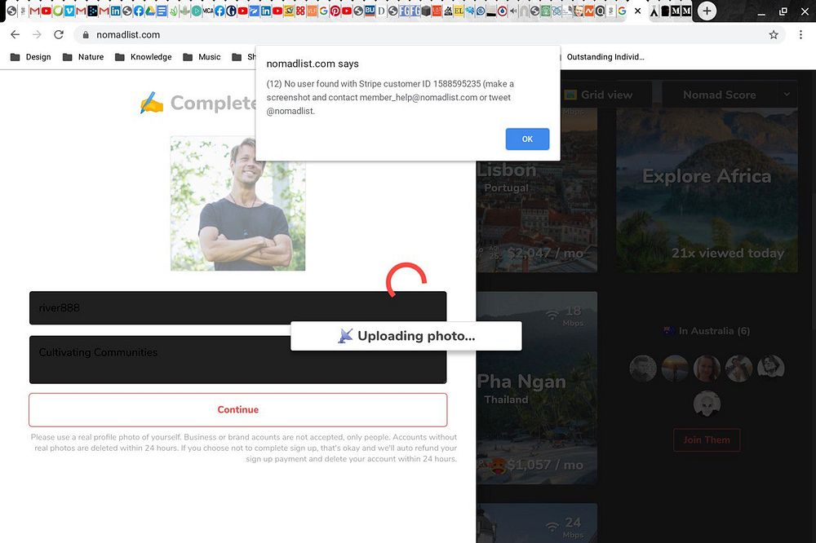This screenshot has height=543, width=816.
Task: Open the Explore Africa card
Action: (x=707, y=190)
